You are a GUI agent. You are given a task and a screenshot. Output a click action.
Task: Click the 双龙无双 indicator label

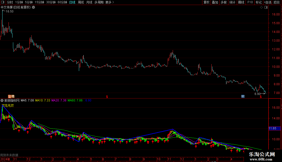tap(7, 106)
